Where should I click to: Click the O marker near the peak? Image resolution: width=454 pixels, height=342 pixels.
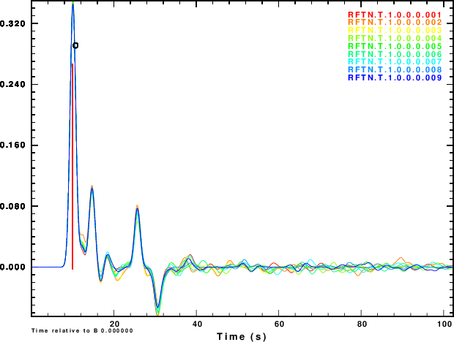point(75,45)
